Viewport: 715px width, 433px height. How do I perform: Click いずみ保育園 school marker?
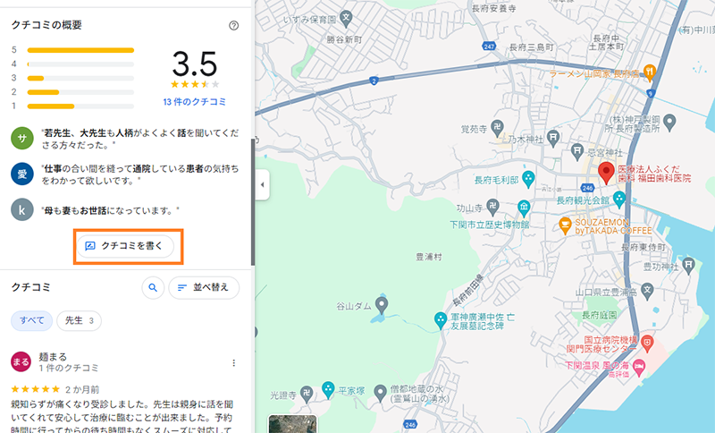[346, 19]
